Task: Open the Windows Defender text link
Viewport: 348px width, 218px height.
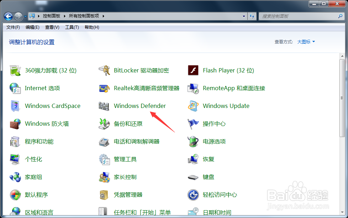Action: pos(140,106)
